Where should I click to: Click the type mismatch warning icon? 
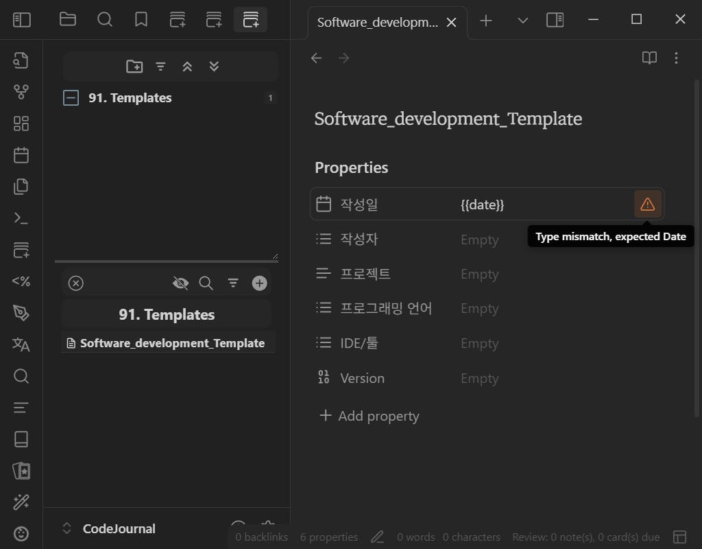pos(647,205)
